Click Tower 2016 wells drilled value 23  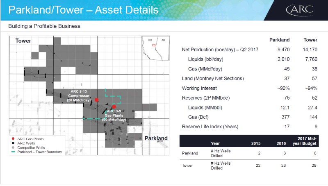(x=283, y=166)
